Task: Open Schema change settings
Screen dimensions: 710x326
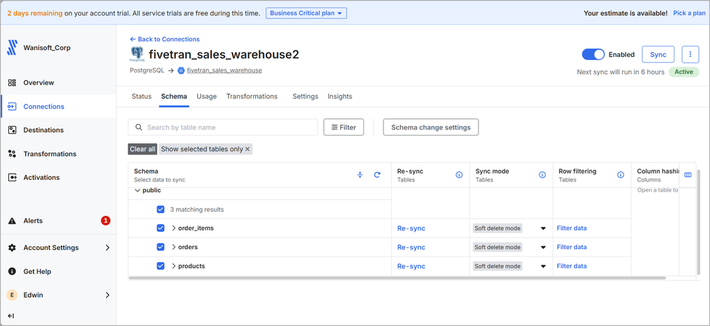Action: [x=431, y=127]
